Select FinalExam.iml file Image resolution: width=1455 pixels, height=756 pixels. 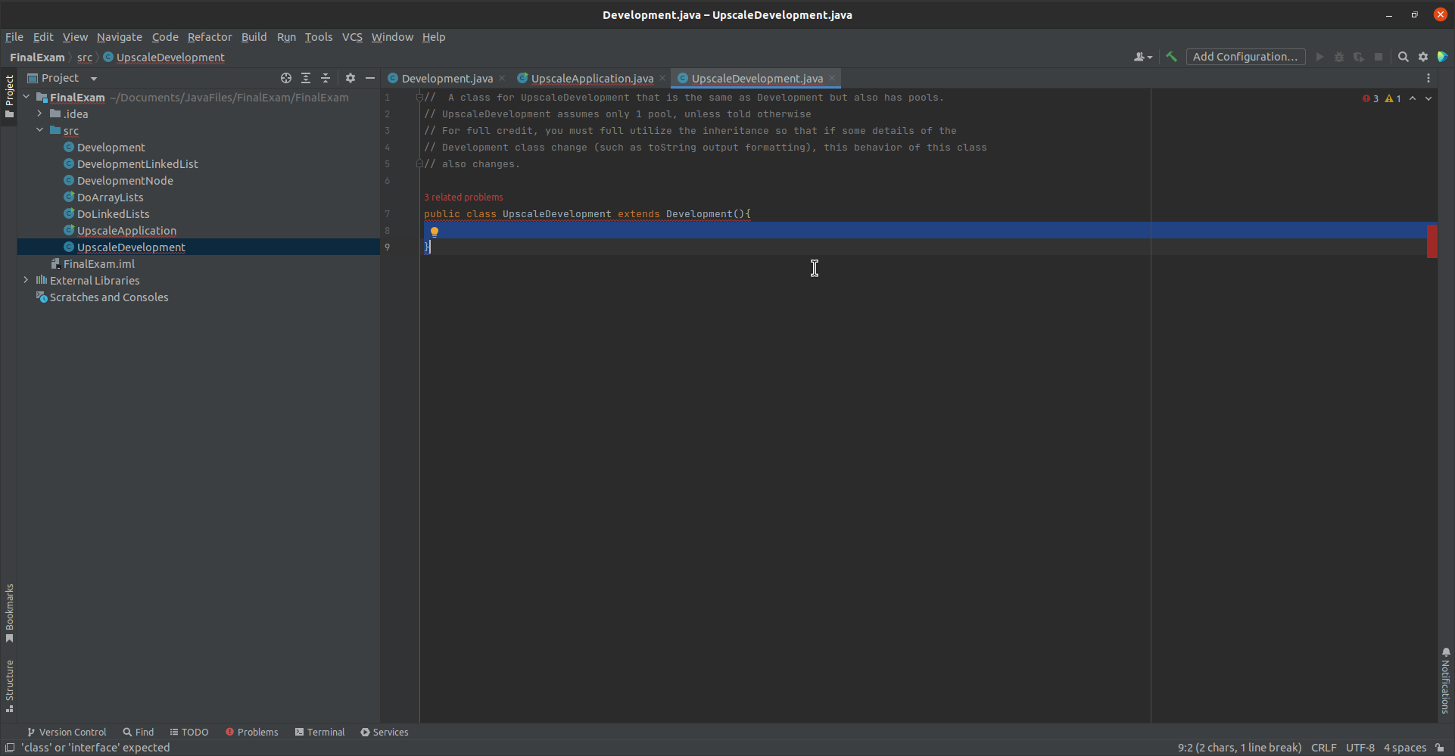[x=98, y=263]
